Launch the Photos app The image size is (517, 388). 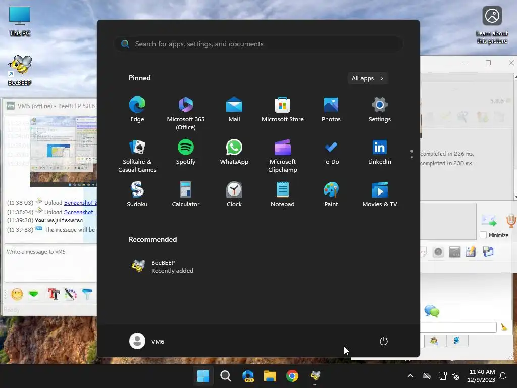(x=331, y=110)
